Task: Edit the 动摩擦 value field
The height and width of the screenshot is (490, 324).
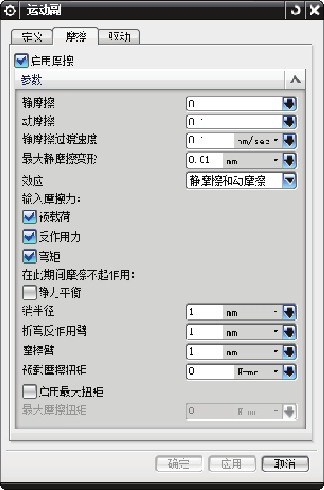Action: 234,122
